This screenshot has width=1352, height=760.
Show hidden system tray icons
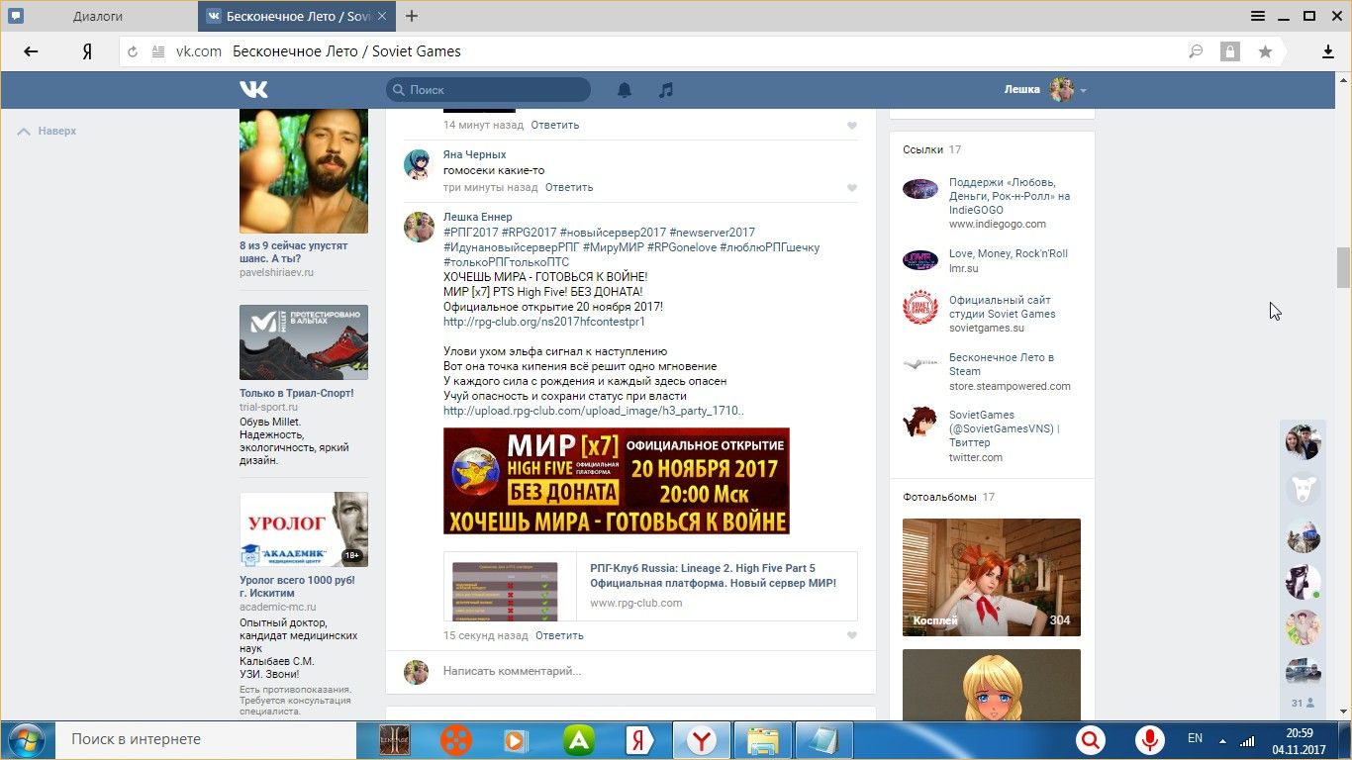[x=1223, y=740]
